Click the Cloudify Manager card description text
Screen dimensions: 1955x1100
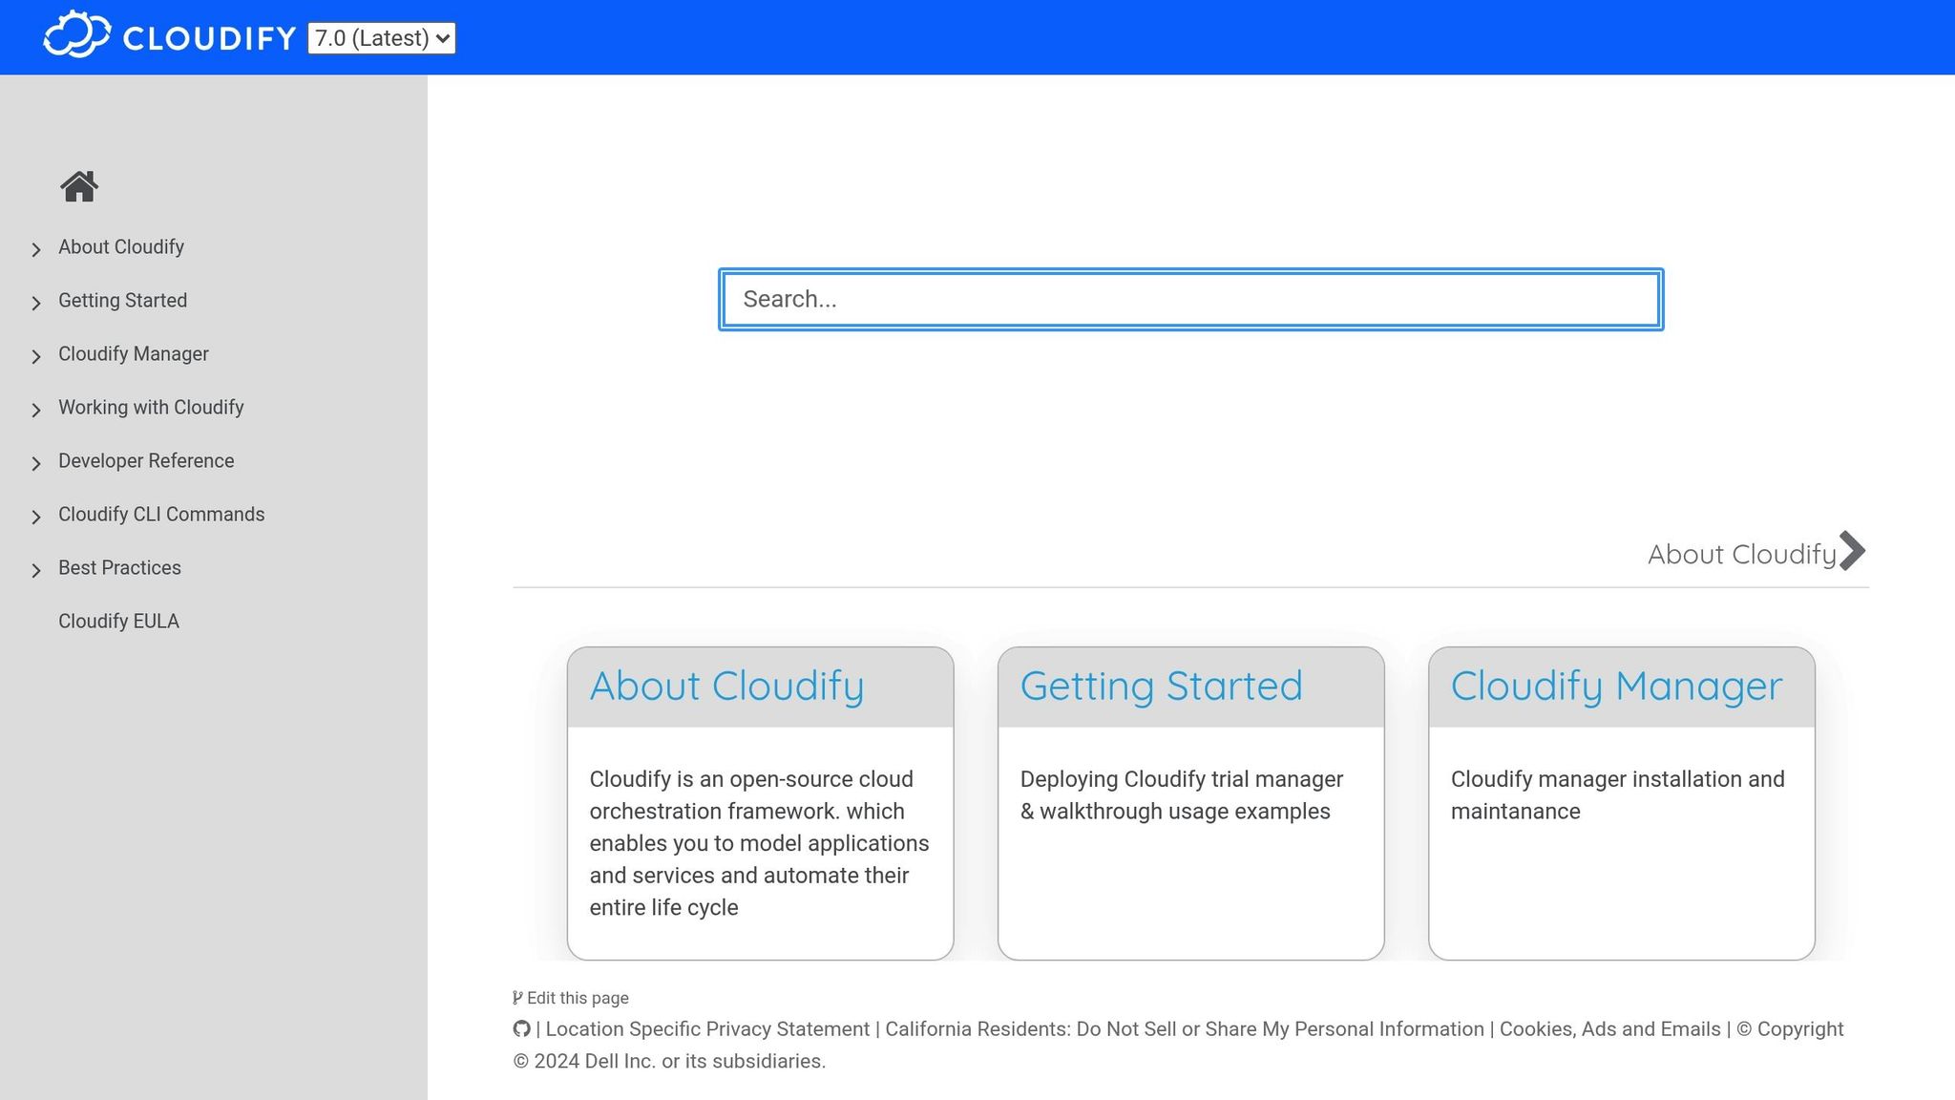[1617, 795]
